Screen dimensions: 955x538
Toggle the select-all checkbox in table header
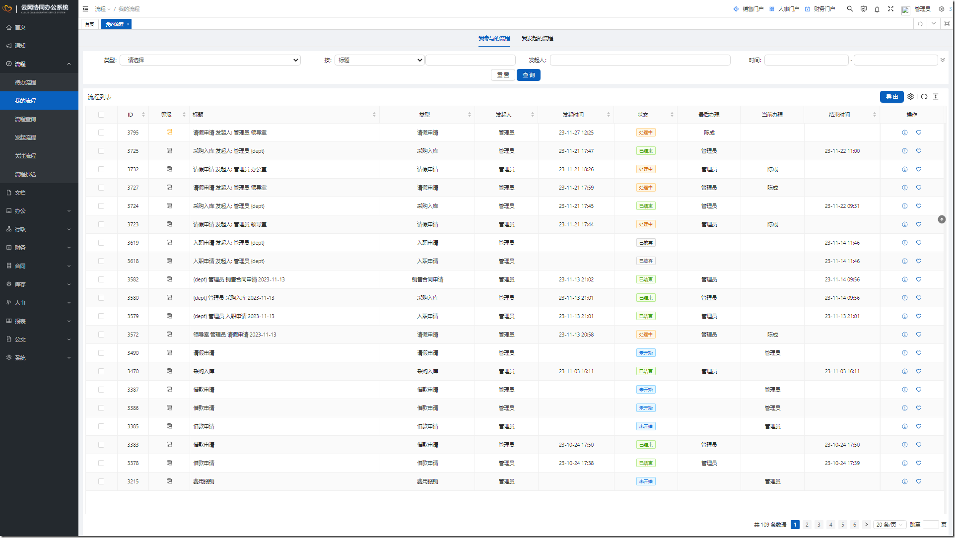(x=101, y=115)
